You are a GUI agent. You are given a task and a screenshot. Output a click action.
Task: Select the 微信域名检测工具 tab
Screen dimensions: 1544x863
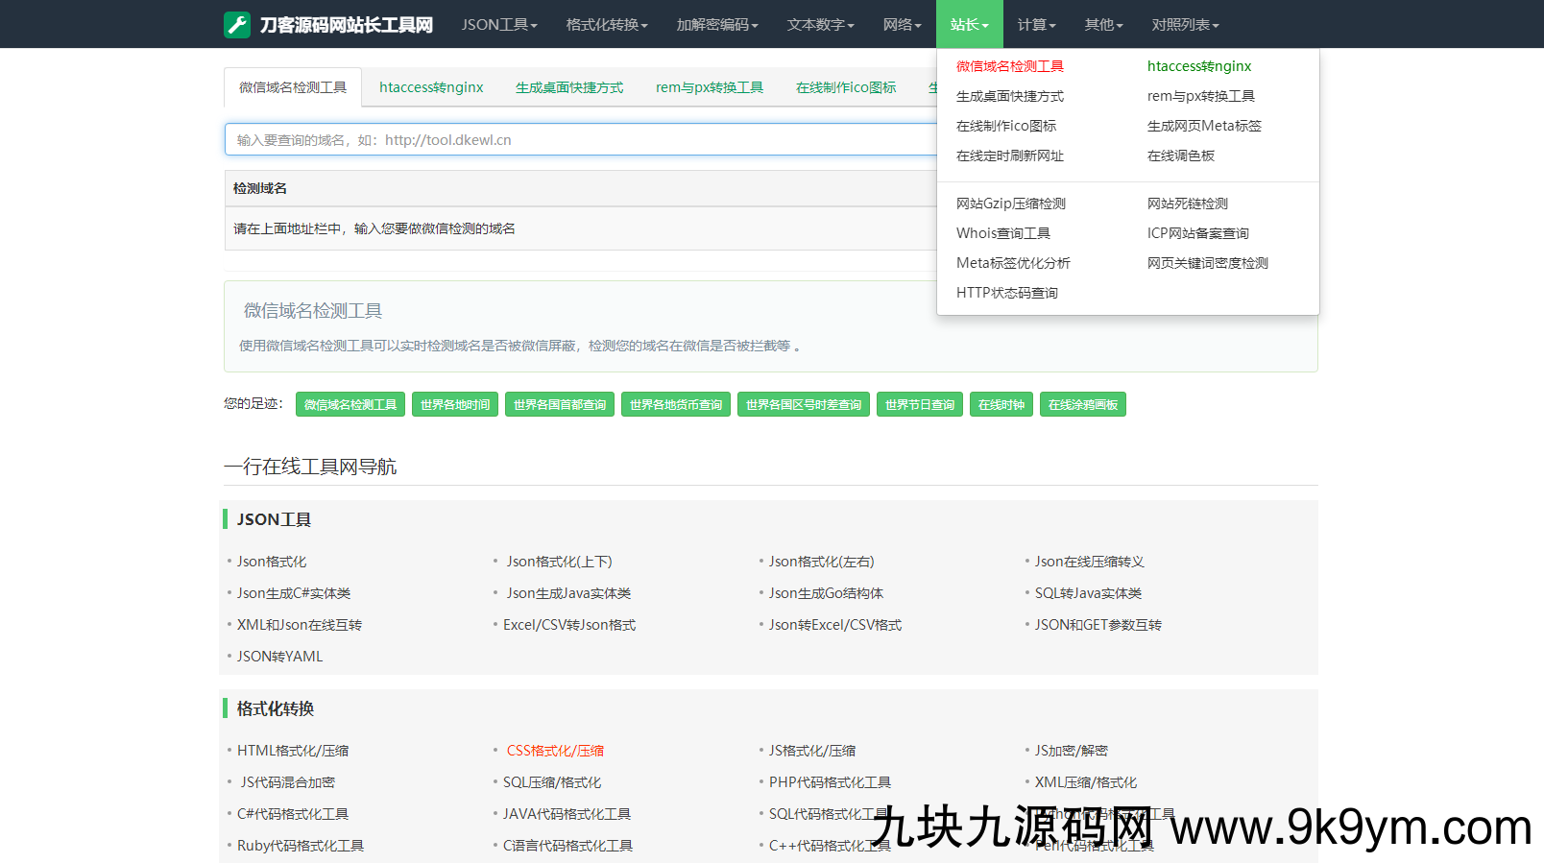tap(293, 87)
